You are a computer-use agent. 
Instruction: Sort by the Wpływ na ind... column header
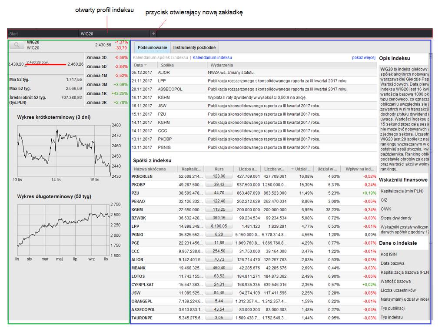pos(359,169)
